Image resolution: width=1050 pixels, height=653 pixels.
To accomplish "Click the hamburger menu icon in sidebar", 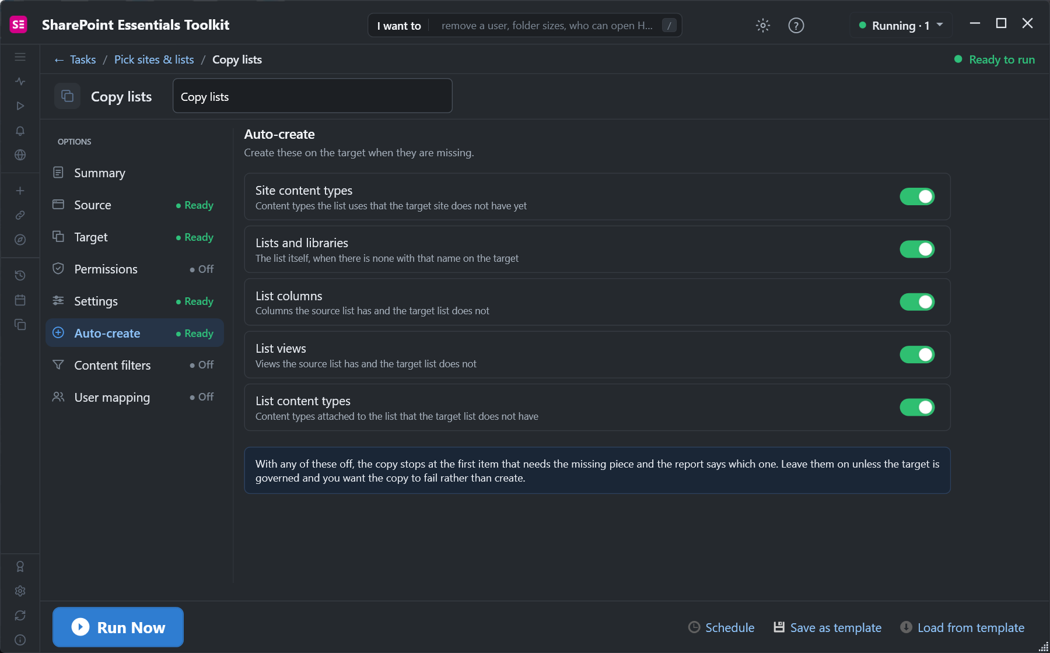I will point(20,57).
